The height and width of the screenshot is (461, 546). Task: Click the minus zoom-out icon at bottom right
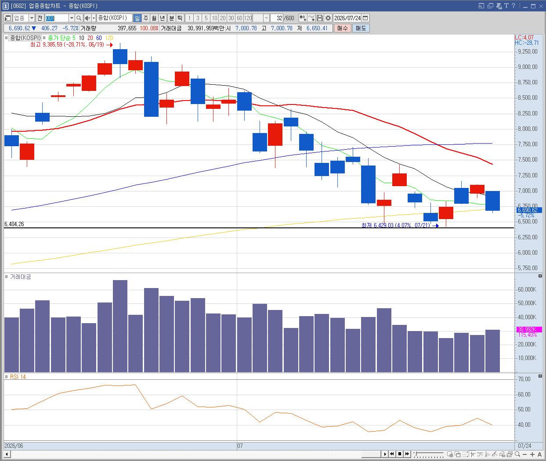(525, 454)
